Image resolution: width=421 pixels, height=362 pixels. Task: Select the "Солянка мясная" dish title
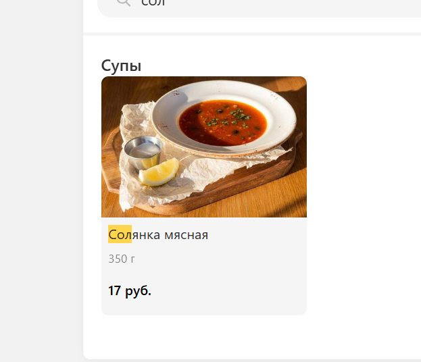click(158, 235)
